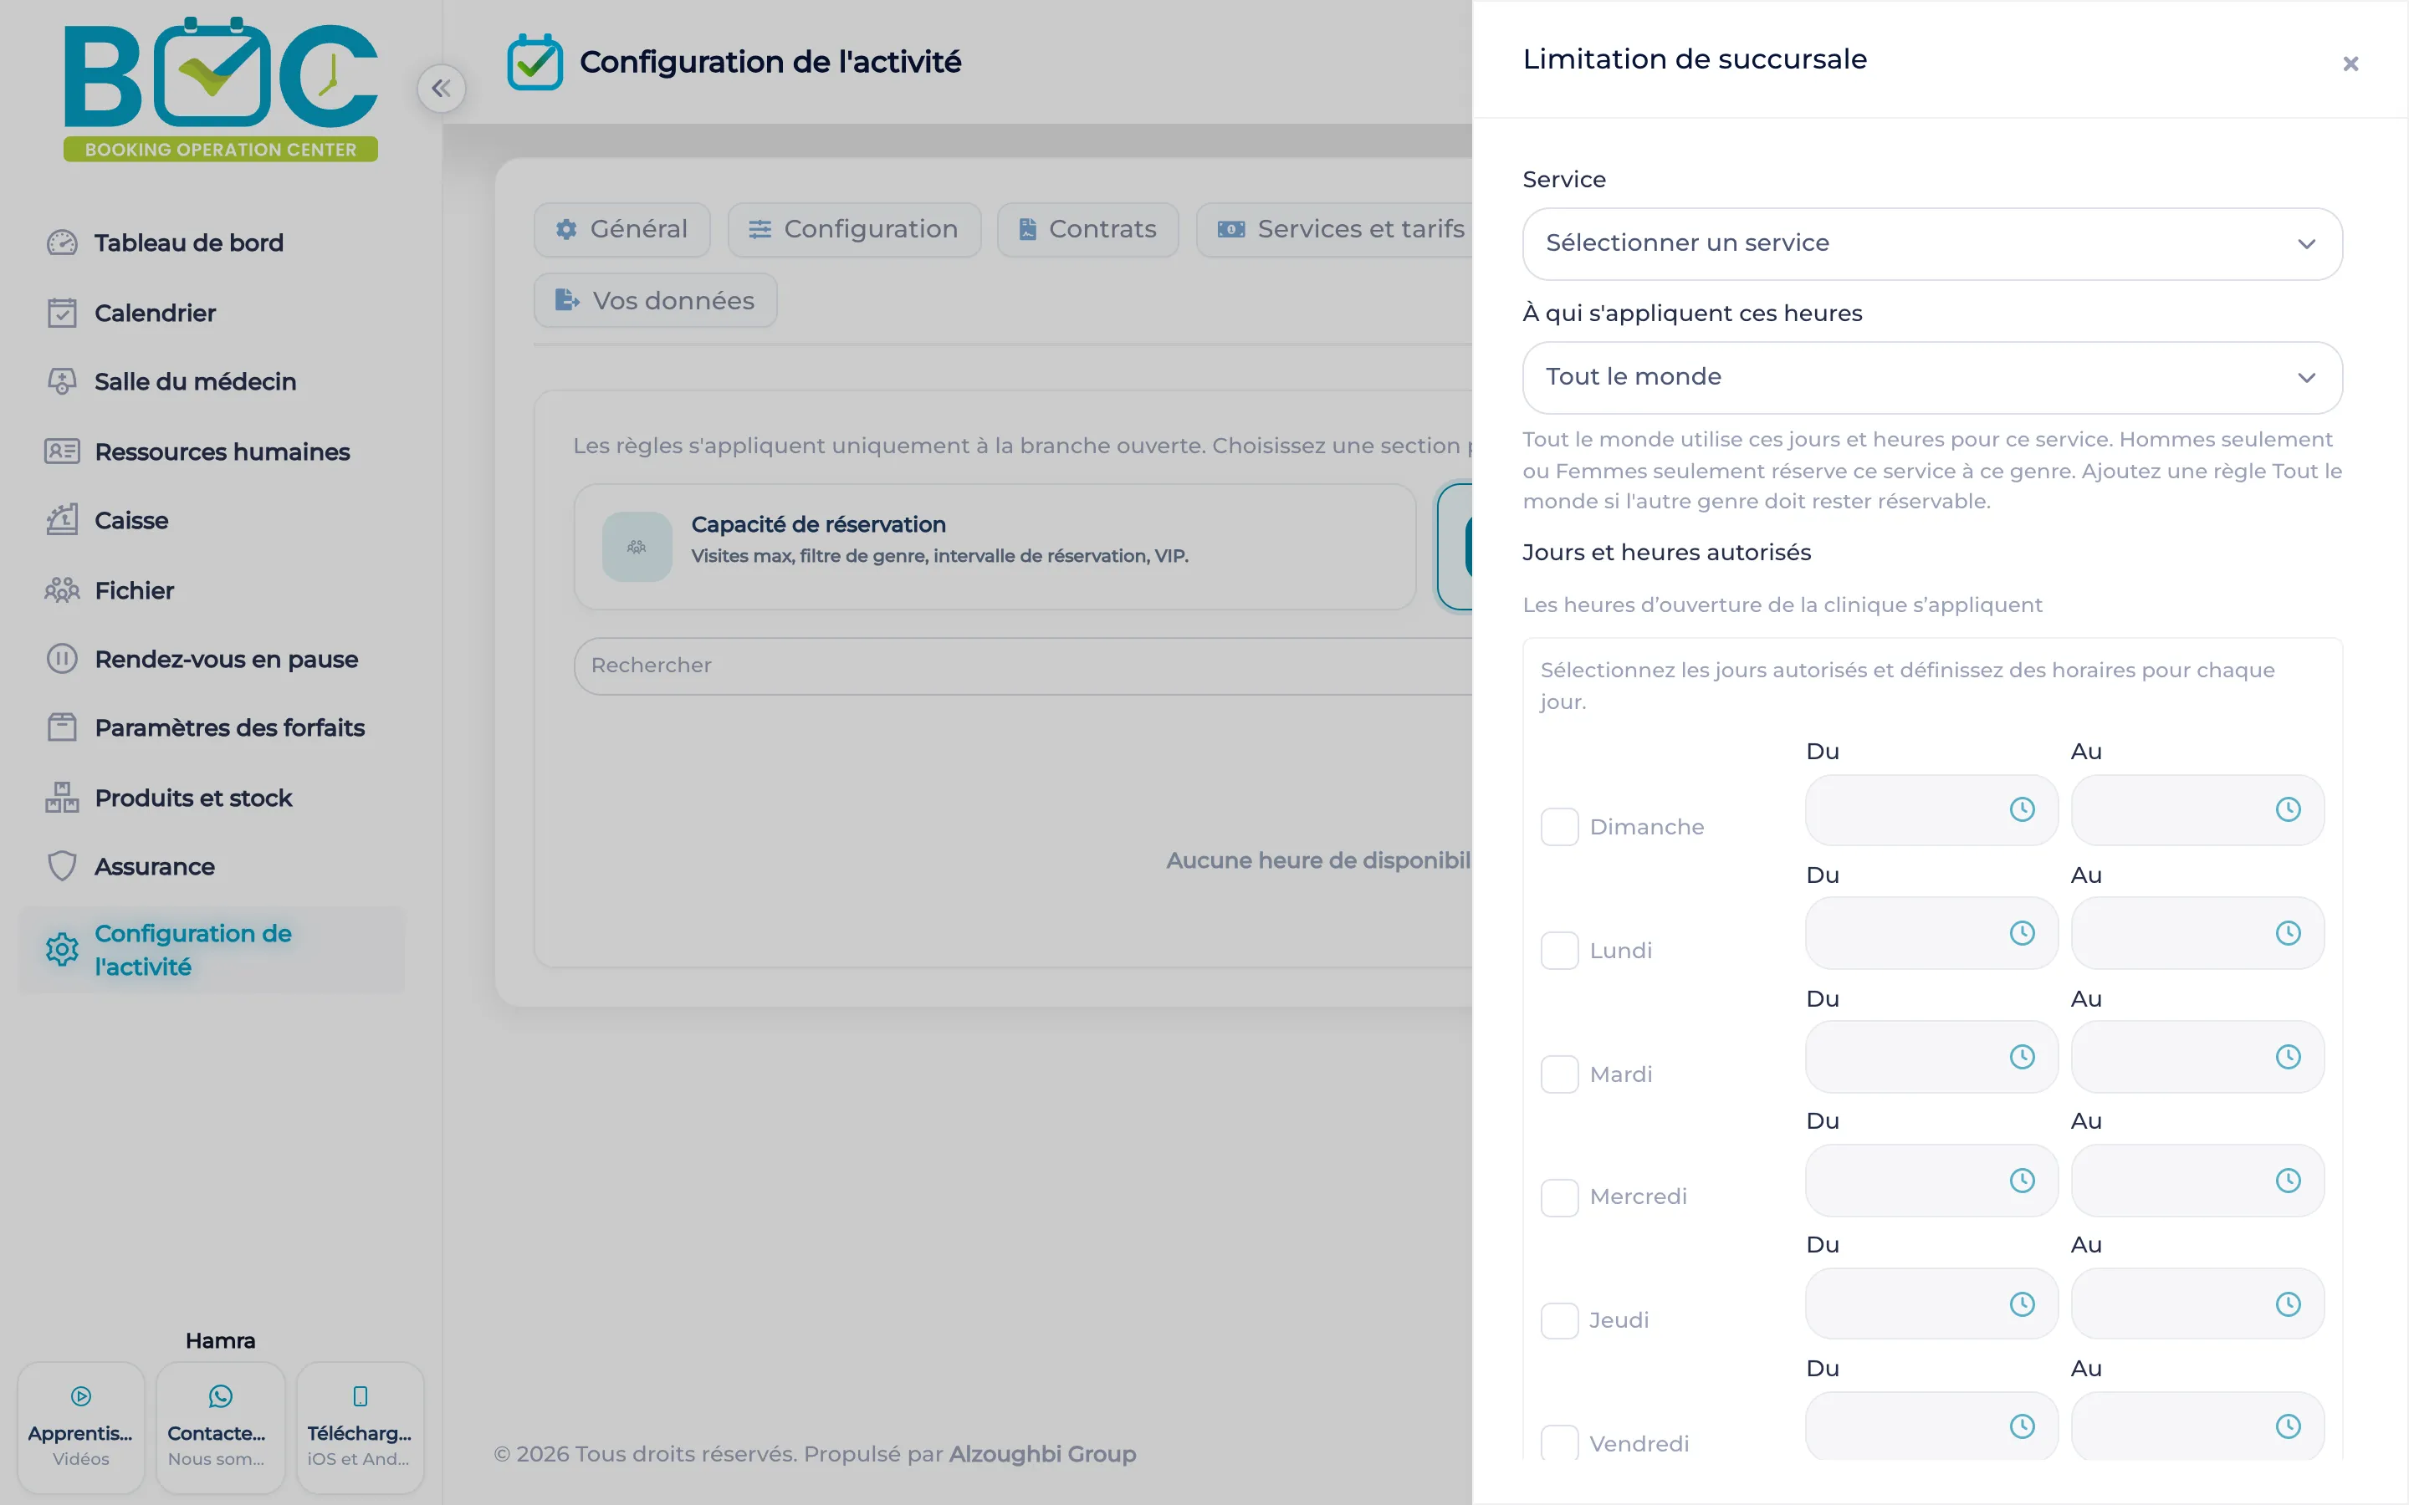This screenshot has width=2409, height=1505.
Task: Enable the Lundi checkbox
Action: (1559, 951)
